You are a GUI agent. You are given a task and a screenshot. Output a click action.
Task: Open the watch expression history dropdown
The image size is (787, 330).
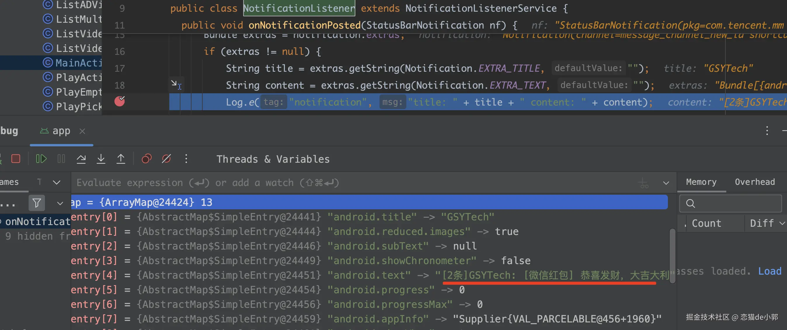(666, 183)
